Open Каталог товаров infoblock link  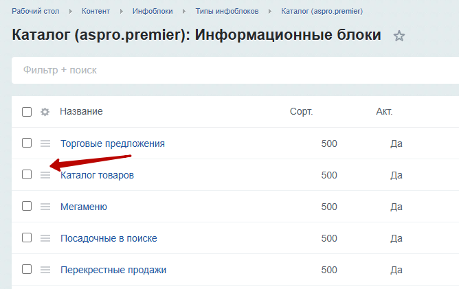(x=97, y=175)
